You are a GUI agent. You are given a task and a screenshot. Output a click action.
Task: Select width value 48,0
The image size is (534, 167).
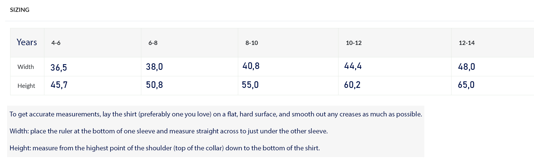466,67
